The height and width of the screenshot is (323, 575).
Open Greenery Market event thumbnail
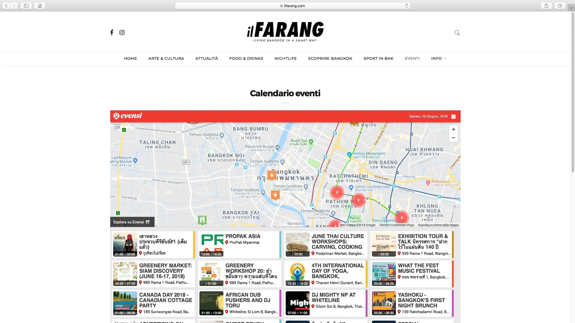coord(125,274)
